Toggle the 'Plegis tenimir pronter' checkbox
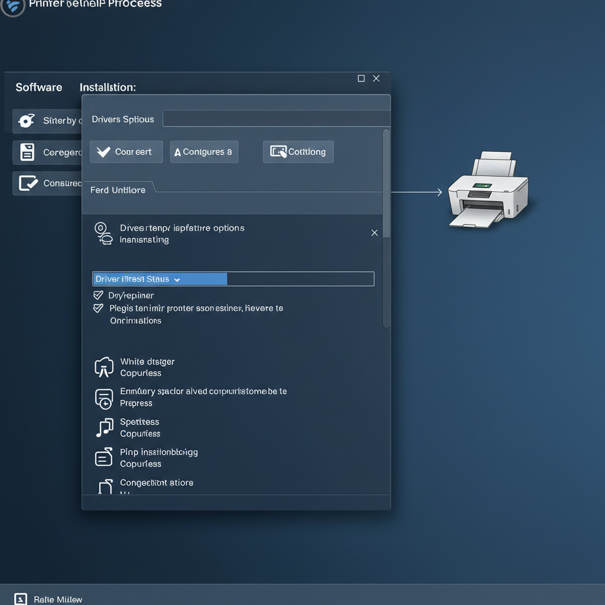605x605 pixels. point(99,308)
